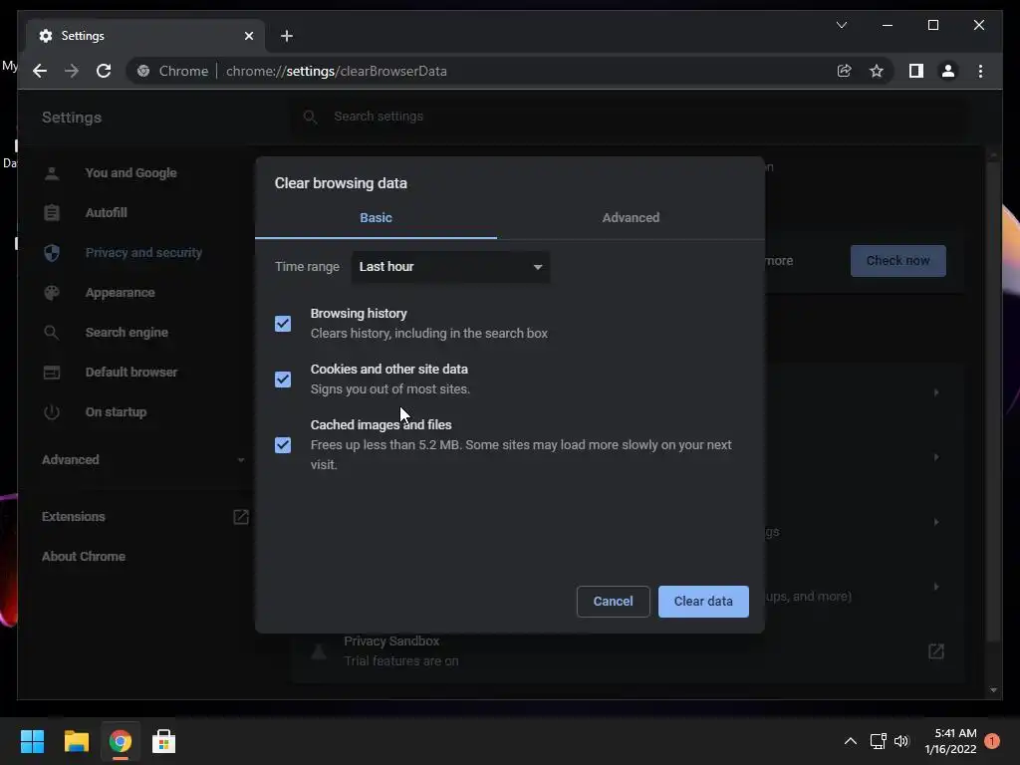The image size is (1020, 765).
Task: Open the Extensions link in sidebar
Action: point(74,517)
